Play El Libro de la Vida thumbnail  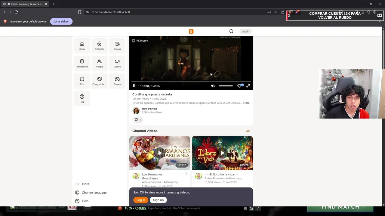(222, 153)
